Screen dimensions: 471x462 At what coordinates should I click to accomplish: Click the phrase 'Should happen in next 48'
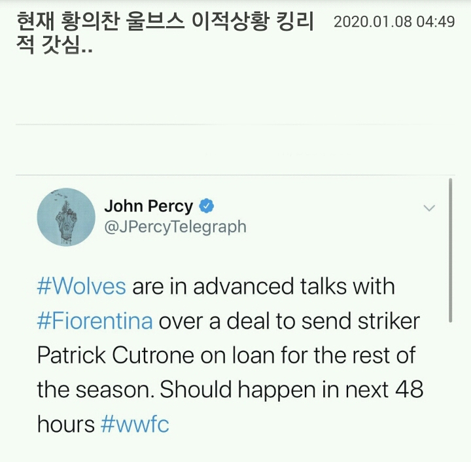291,390
